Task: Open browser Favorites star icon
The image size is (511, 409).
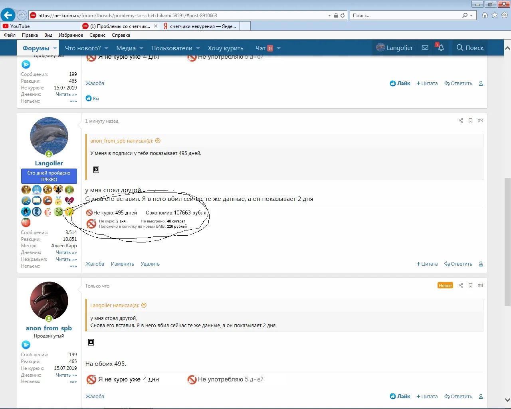Action: point(495,15)
